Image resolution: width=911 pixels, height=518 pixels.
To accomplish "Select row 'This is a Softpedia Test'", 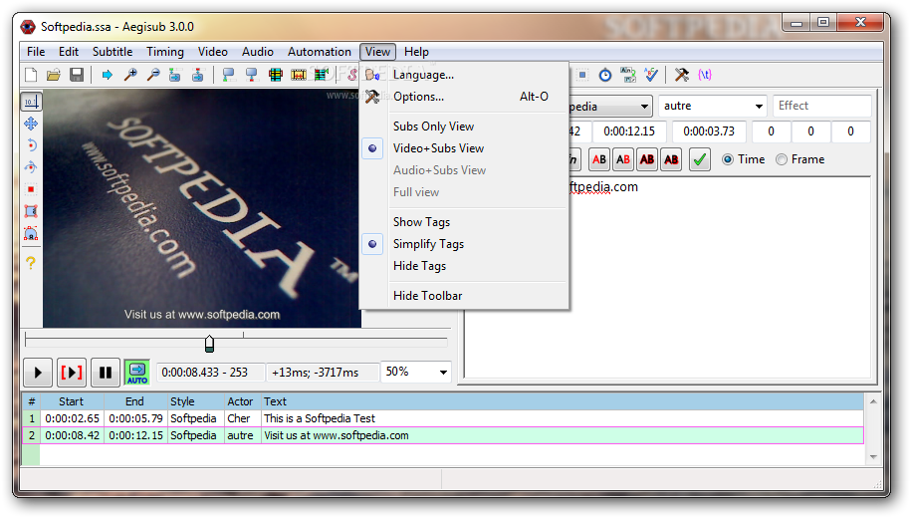I will point(443,418).
